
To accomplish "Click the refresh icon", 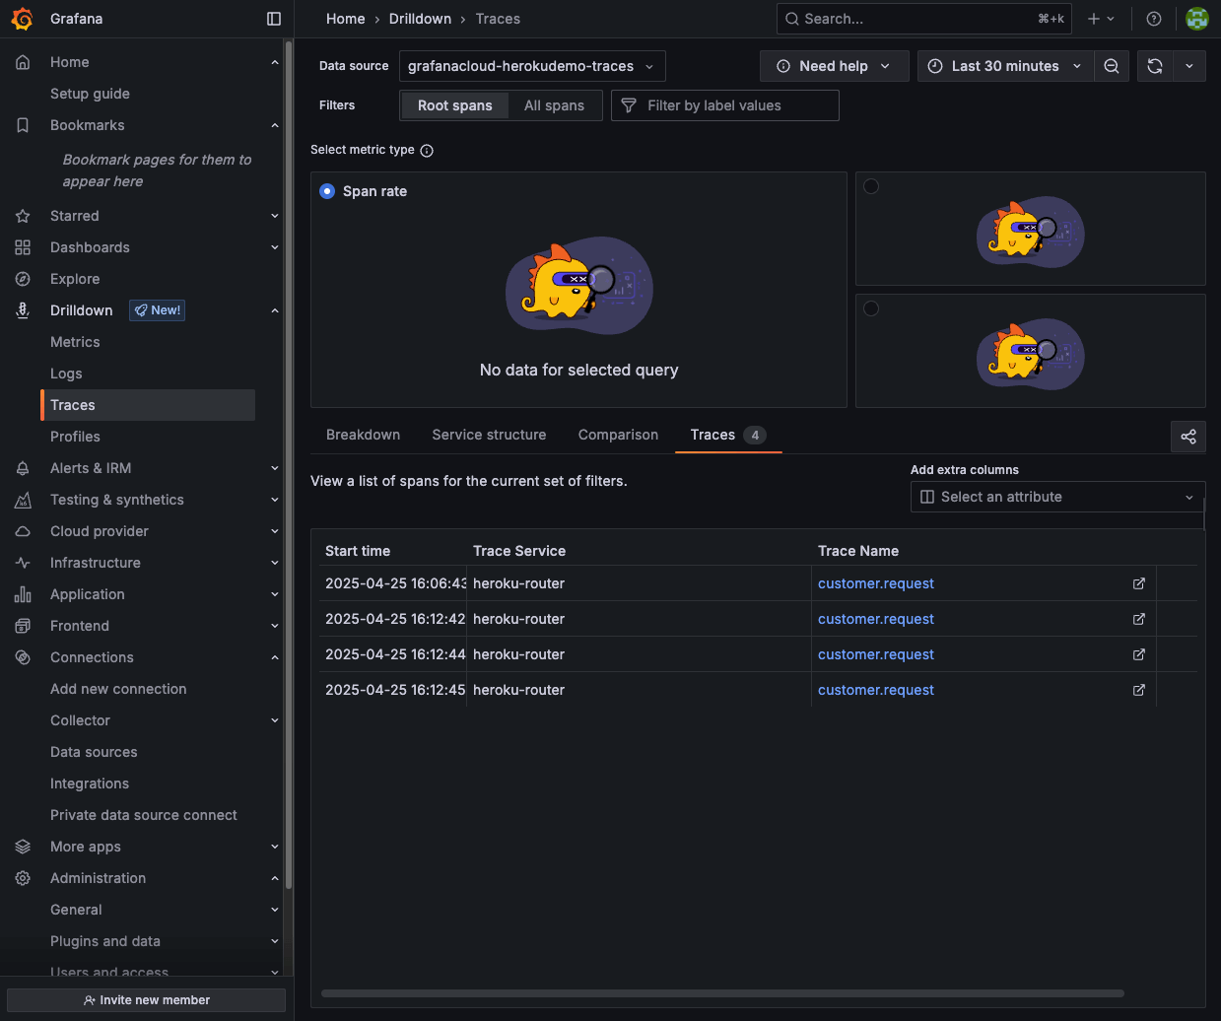I will 1155,66.
